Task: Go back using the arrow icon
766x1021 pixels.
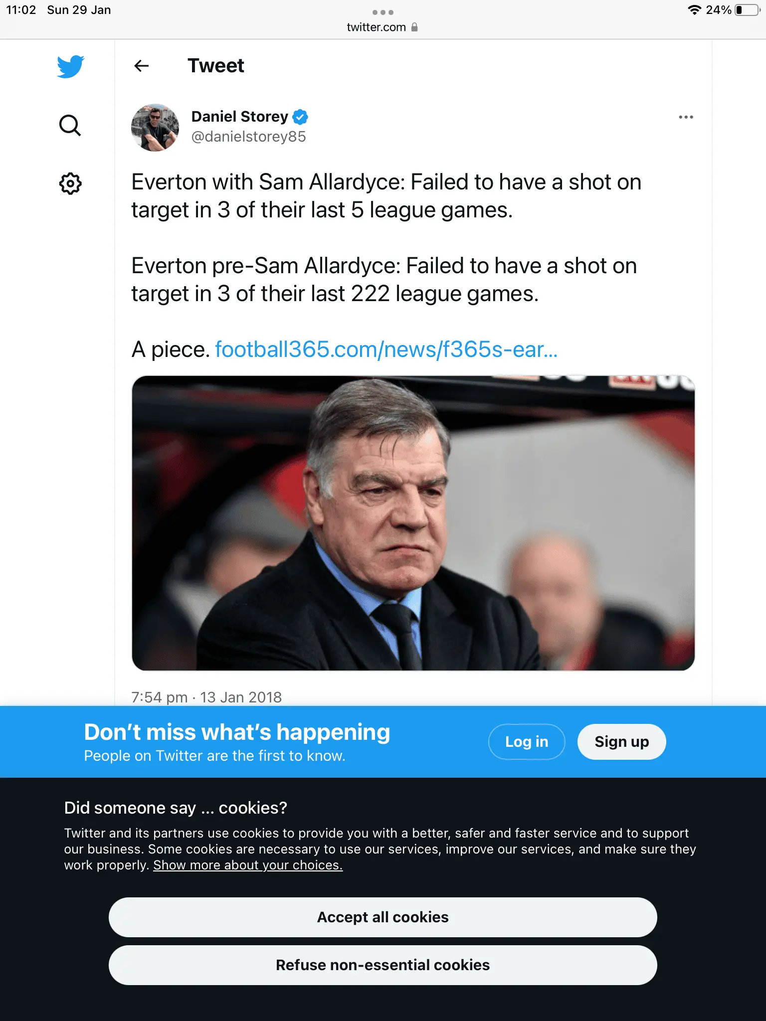Action: pyautogui.click(x=142, y=66)
